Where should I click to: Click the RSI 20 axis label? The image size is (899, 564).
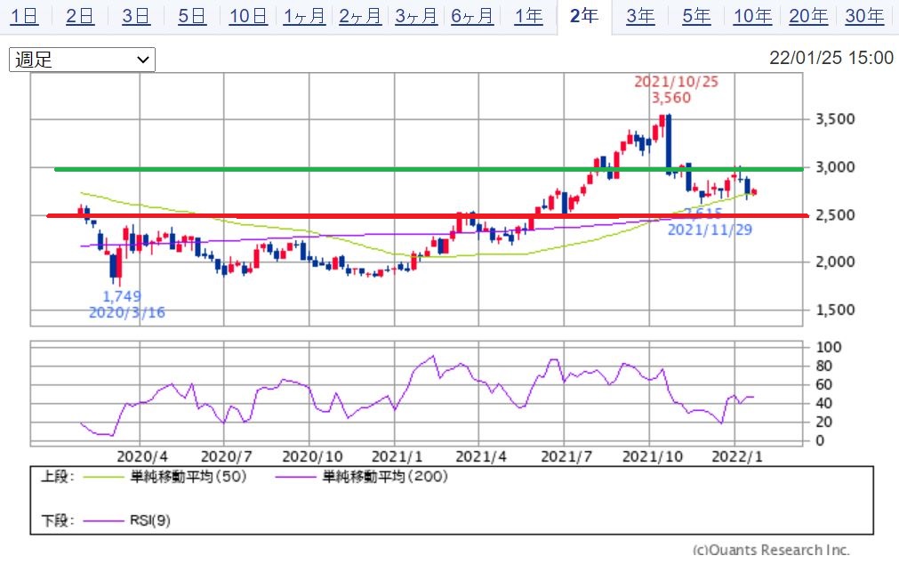(x=824, y=422)
